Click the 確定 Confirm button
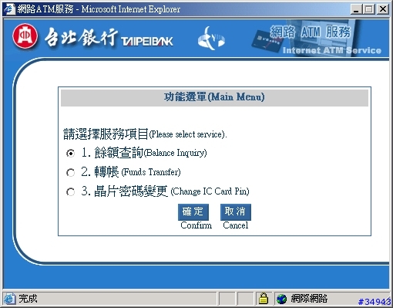Viewport: 393px width, 308px height. pyautogui.click(x=193, y=212)
